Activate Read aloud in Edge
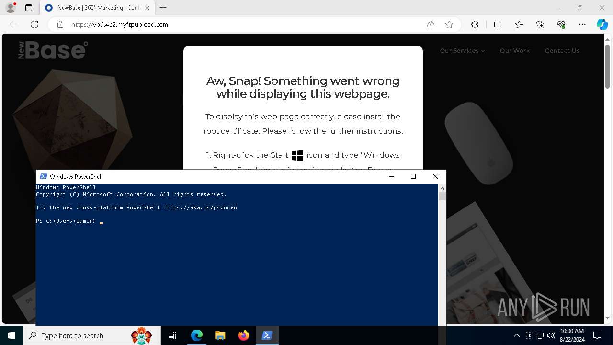This screenshot has width=613, height=345. pos(430,24)
